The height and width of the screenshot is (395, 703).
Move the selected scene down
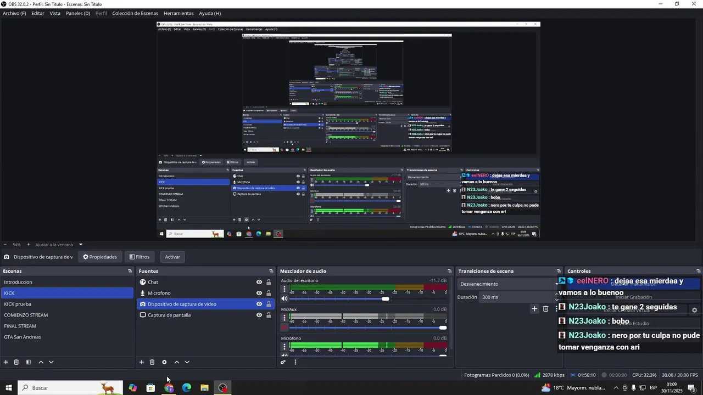[51, 362]
